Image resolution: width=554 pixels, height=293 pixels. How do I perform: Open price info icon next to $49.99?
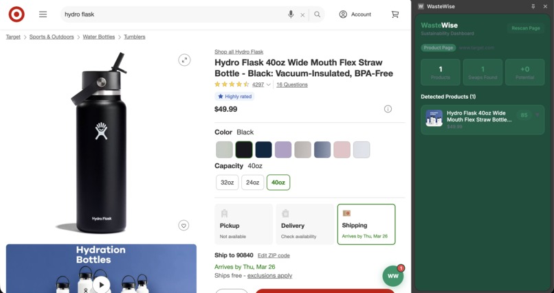(x=388, y=109)
